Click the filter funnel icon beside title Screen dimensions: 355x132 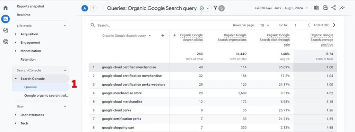[215, 8]
